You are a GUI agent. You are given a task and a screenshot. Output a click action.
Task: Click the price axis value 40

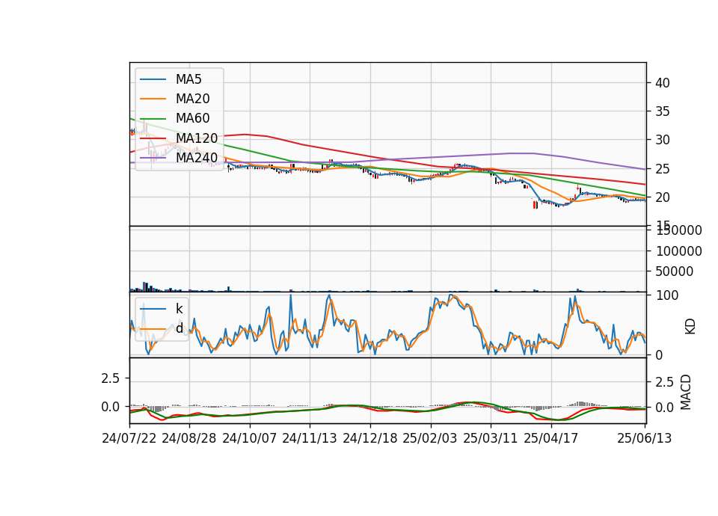(x=663, y=83)
